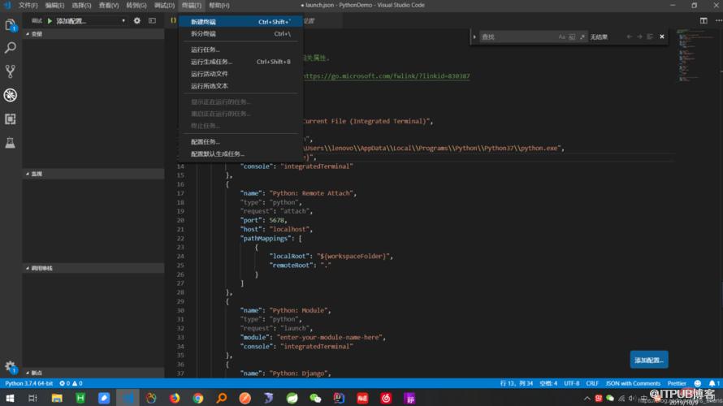This screenshot has width=723, height=406.
Task: Collapse the 监视 (Watch) section
Action: (x=93, y=174)
